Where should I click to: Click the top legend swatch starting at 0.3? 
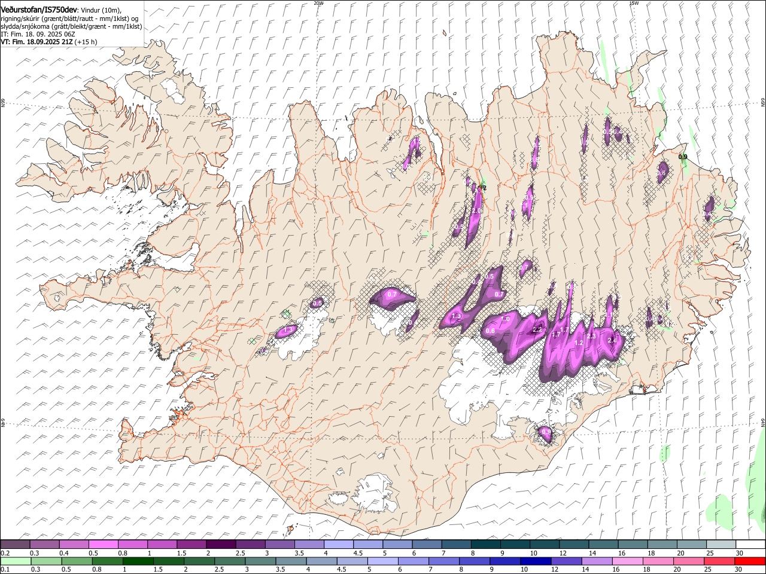point(44,545)
